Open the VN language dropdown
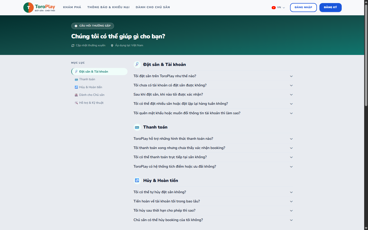 (x=278, y=7)
